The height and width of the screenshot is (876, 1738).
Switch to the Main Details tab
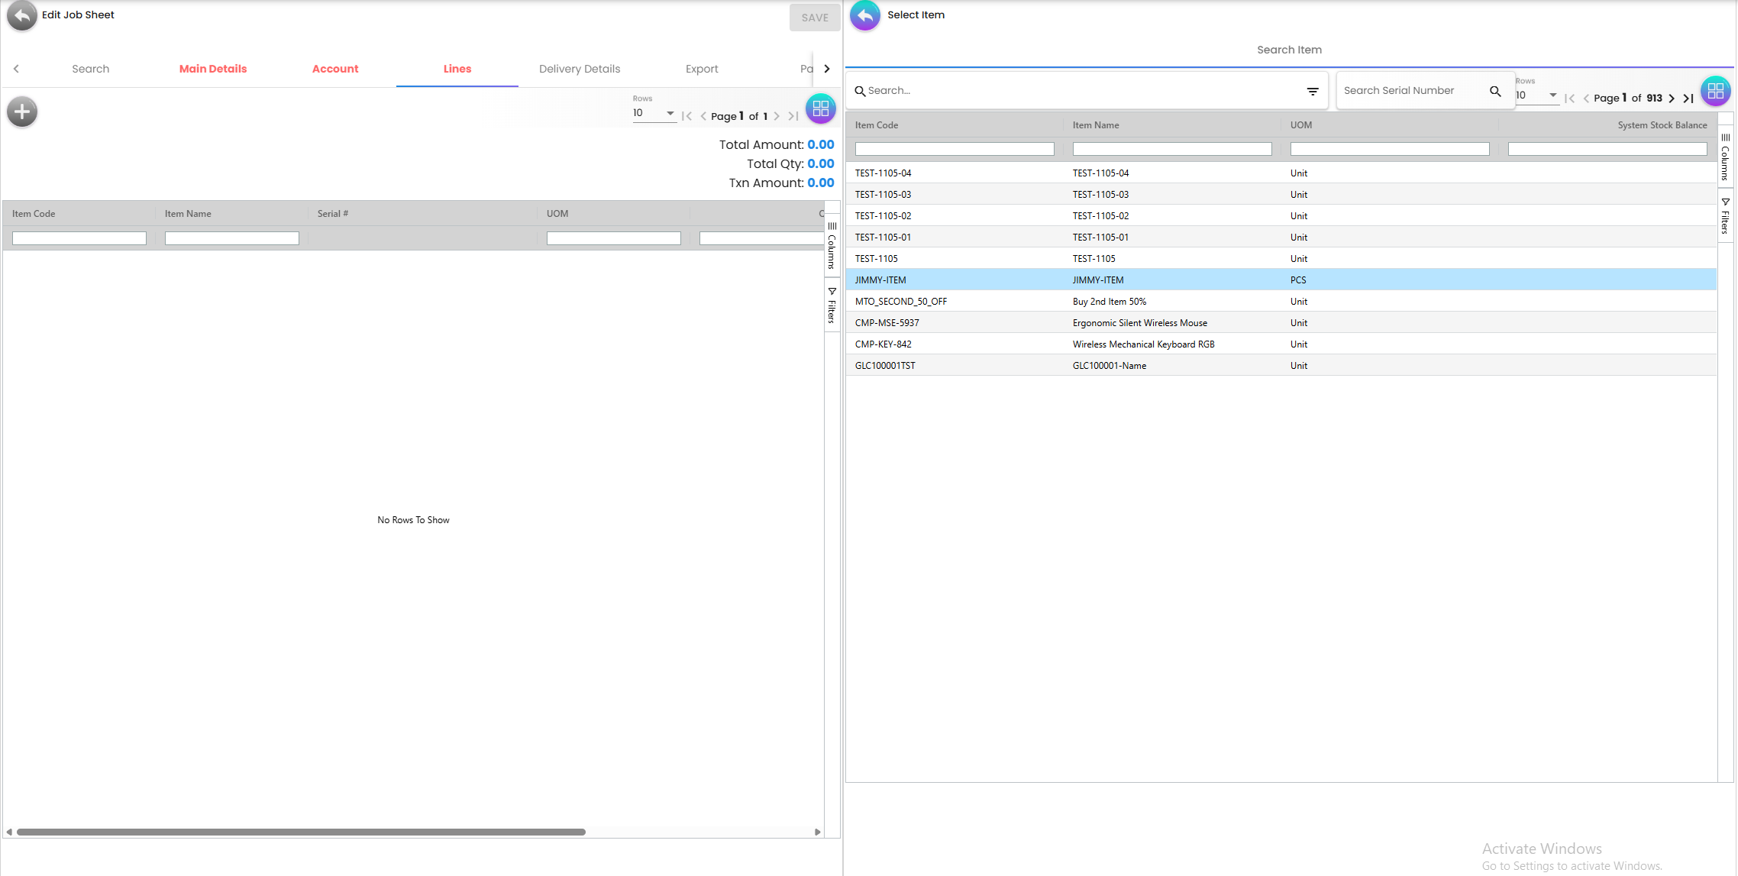point(213,69)
